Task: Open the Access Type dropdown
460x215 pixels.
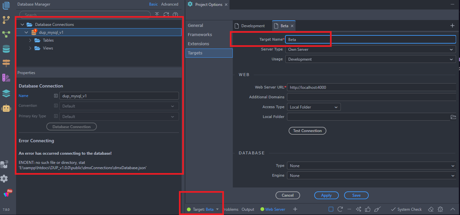Action: 314,107
